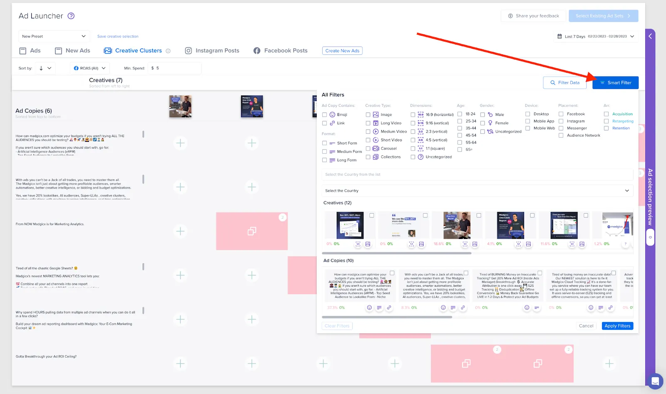Check the Carousel creative type filter

368,148
